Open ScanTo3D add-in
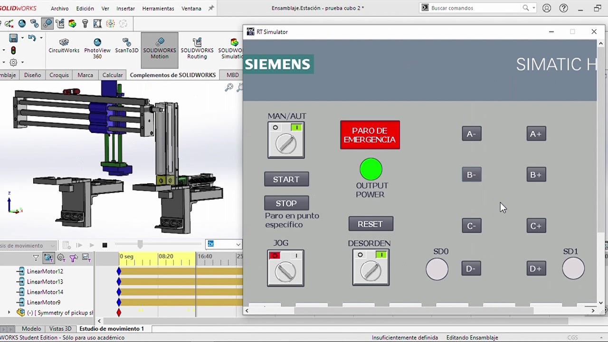608x342 pixels. pyautogui.click(x=126, y=46)
